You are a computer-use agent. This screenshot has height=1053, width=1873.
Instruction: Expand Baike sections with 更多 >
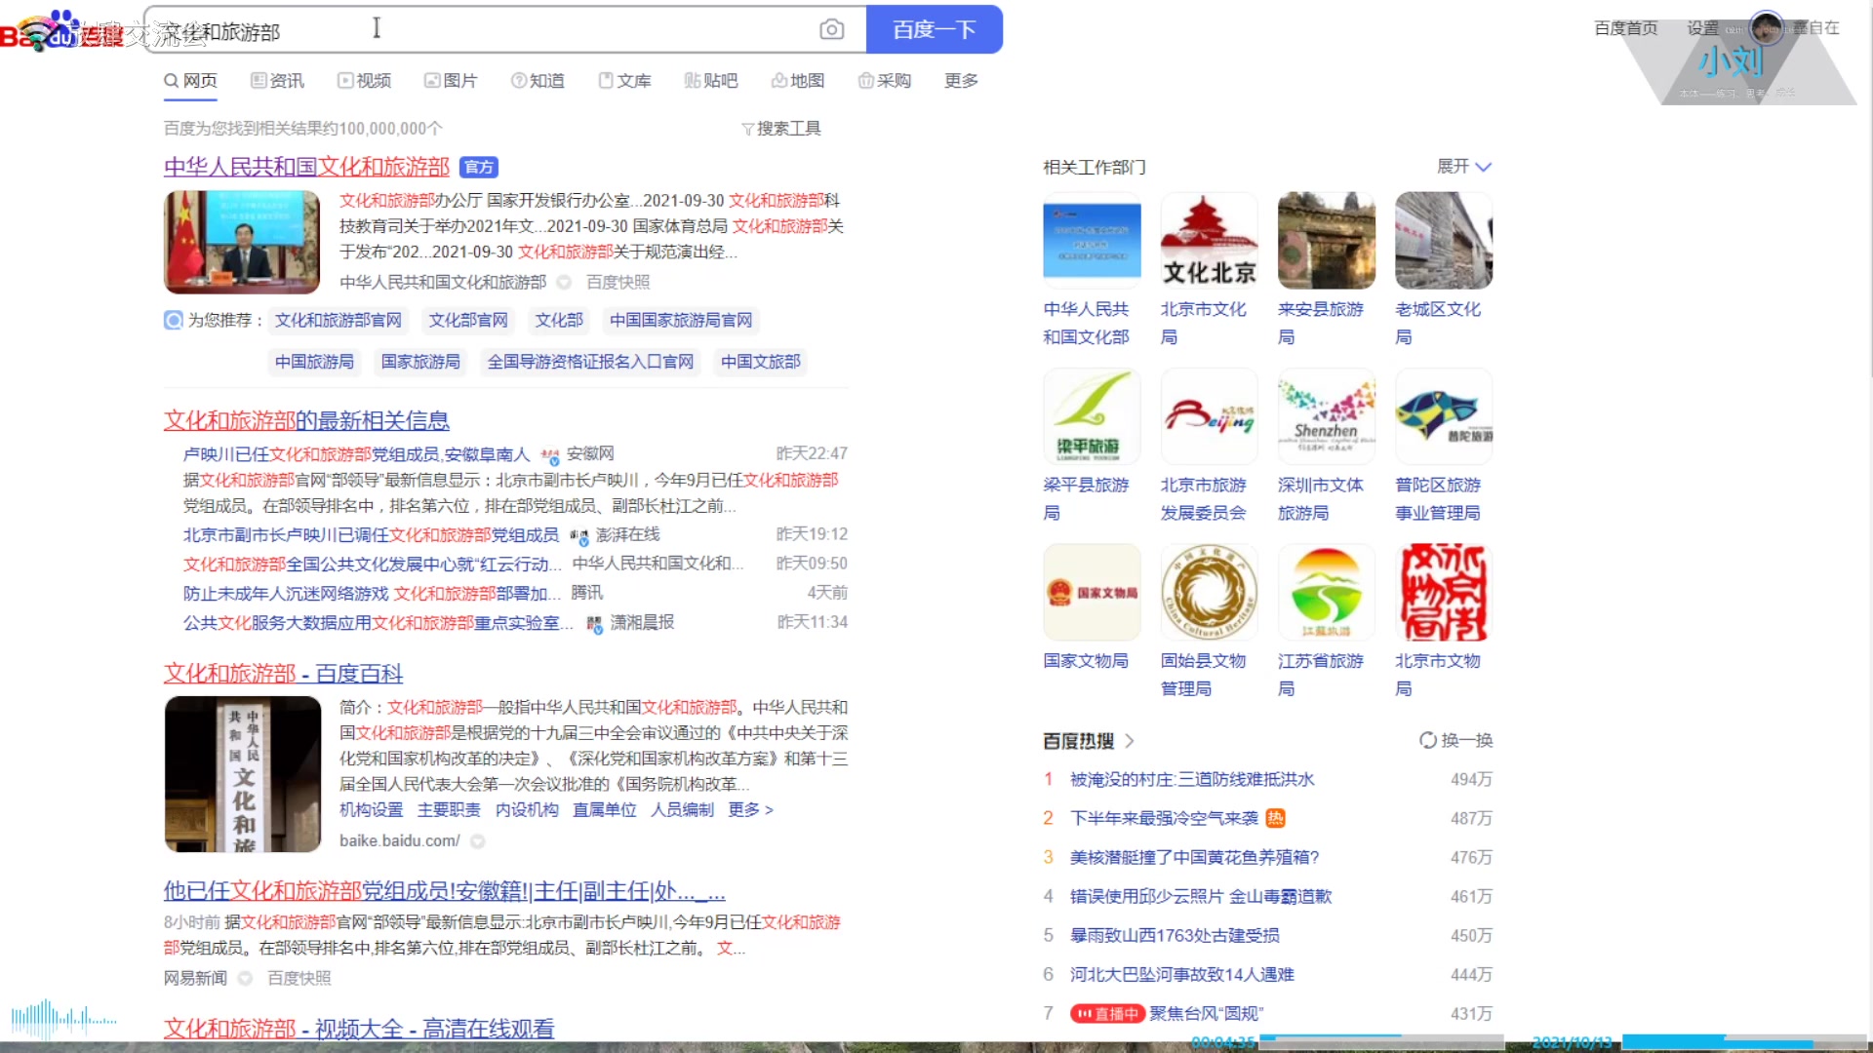click(x=750, y=810)
